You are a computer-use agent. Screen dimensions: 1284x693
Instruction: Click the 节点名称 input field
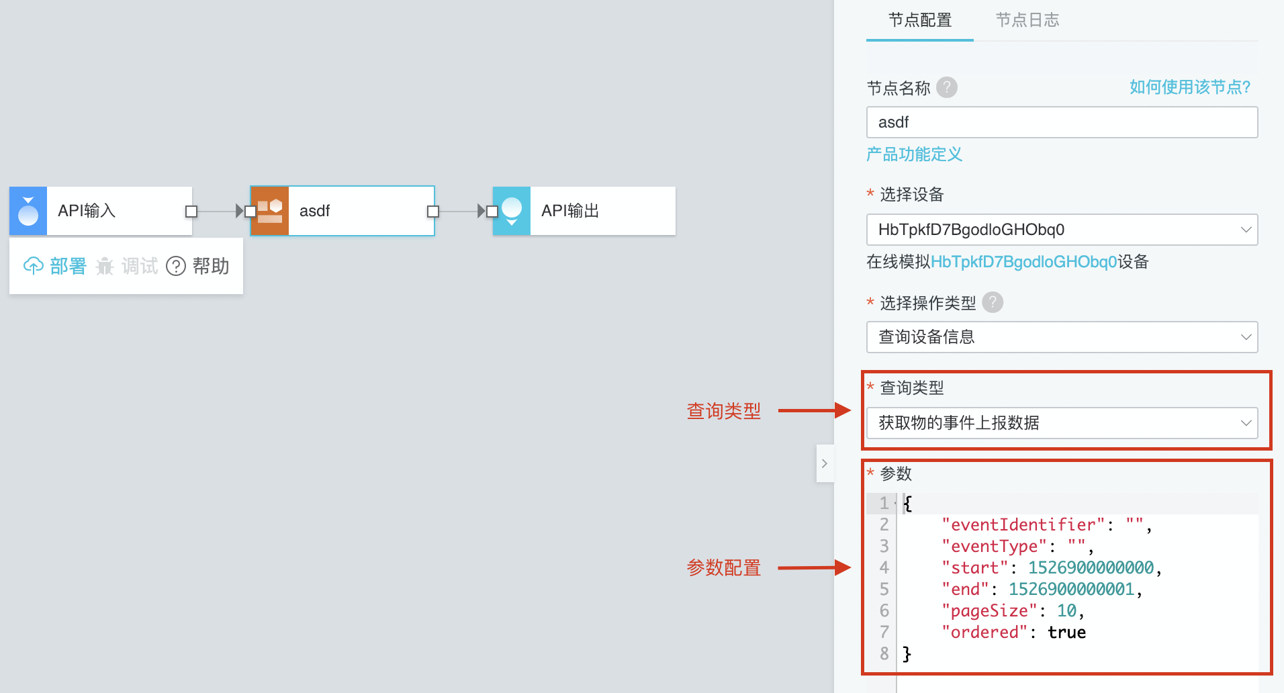click(x=1061, y=122)
